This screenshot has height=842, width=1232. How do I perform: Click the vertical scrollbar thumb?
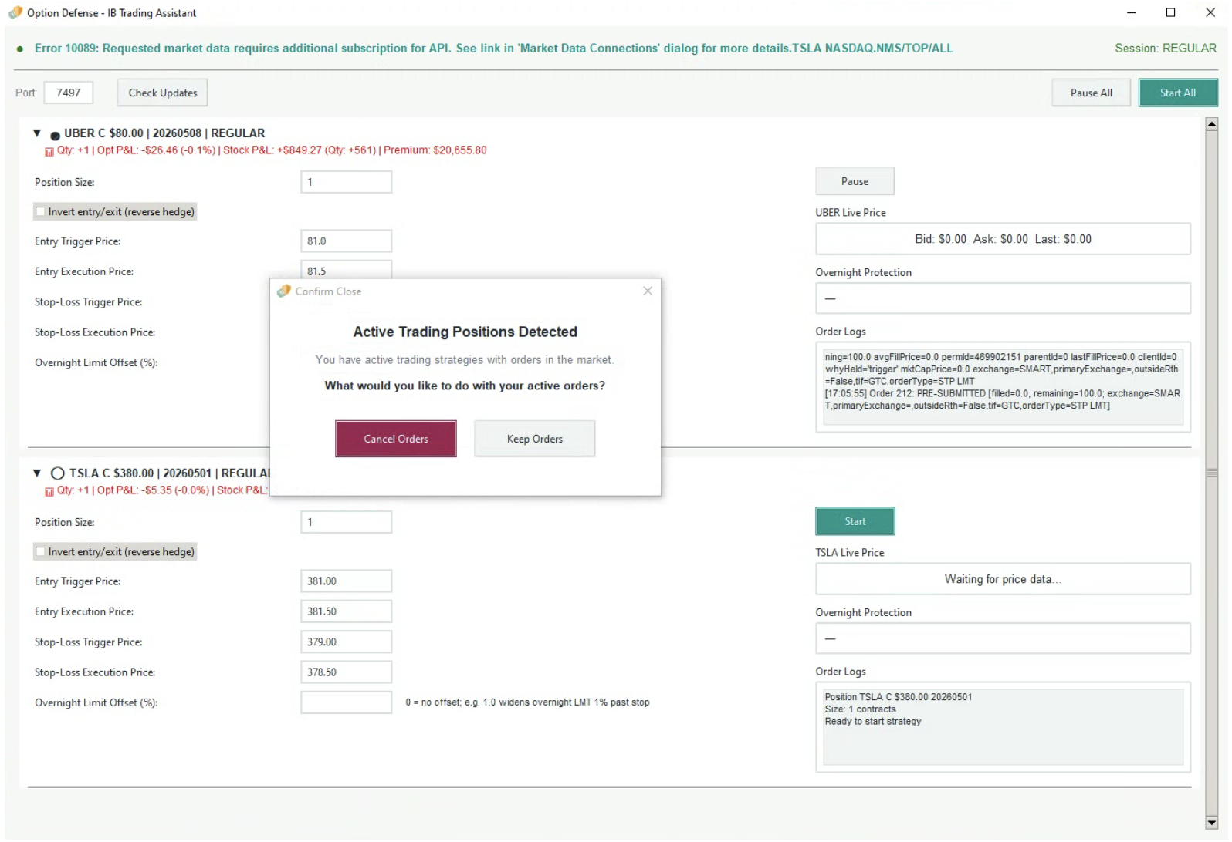tap(1211, 472)
